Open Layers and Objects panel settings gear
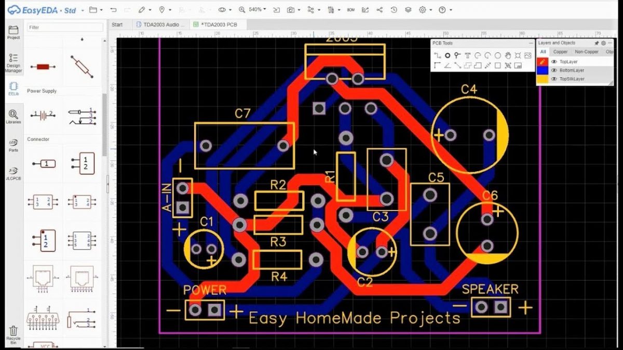623x350 pixels. click(603, 43)
